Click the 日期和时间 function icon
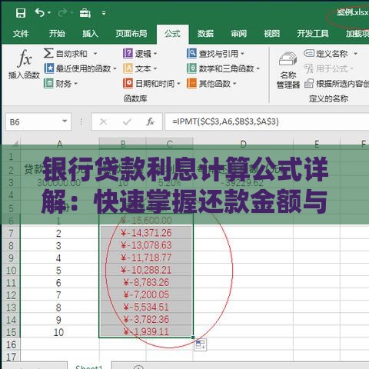The width and height of the screenshot is (369, 369). 128,84
